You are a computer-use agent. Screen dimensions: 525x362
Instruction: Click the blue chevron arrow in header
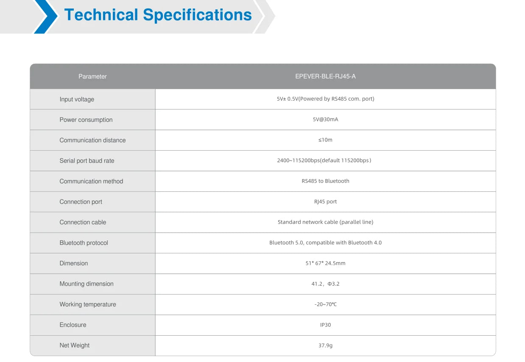point(47,16)
